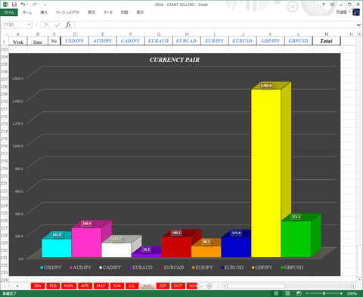
Task: Click the CURRENCY PAIR chart title
Action: click(175, 60)
